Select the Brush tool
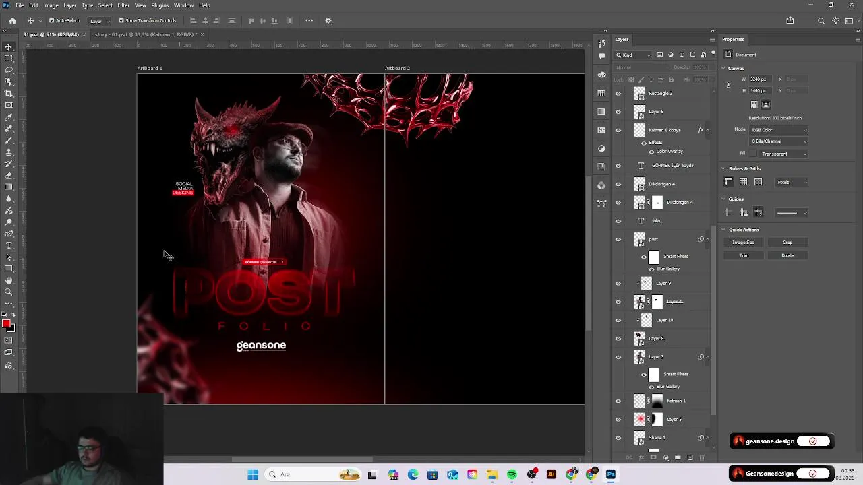 9,140
